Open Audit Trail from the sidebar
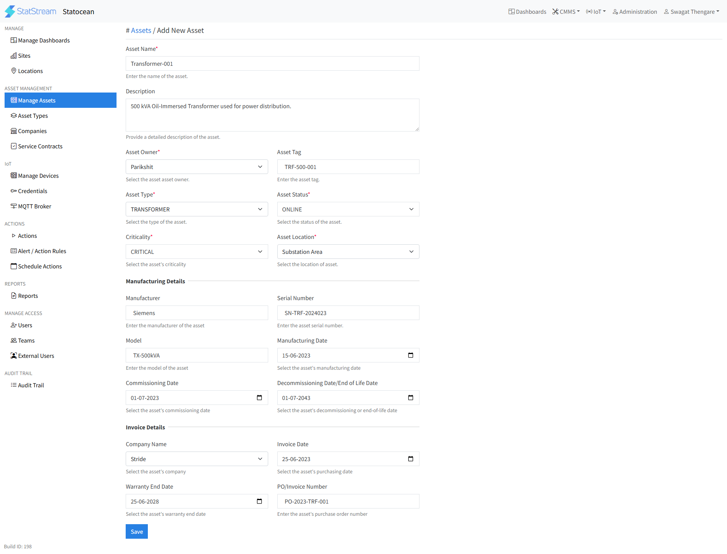727x554 pixels. [x=31, y=385]
